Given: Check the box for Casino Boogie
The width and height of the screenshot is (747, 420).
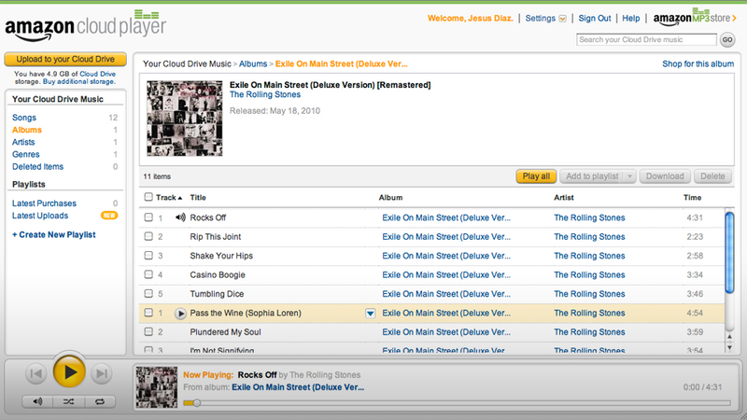Looking at the screenshot, I should [148, 274].
